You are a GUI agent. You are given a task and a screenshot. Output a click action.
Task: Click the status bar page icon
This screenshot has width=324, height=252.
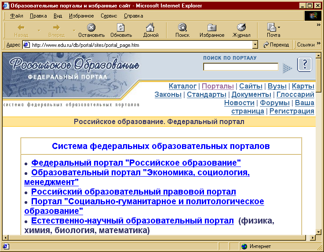coord(6,246)
